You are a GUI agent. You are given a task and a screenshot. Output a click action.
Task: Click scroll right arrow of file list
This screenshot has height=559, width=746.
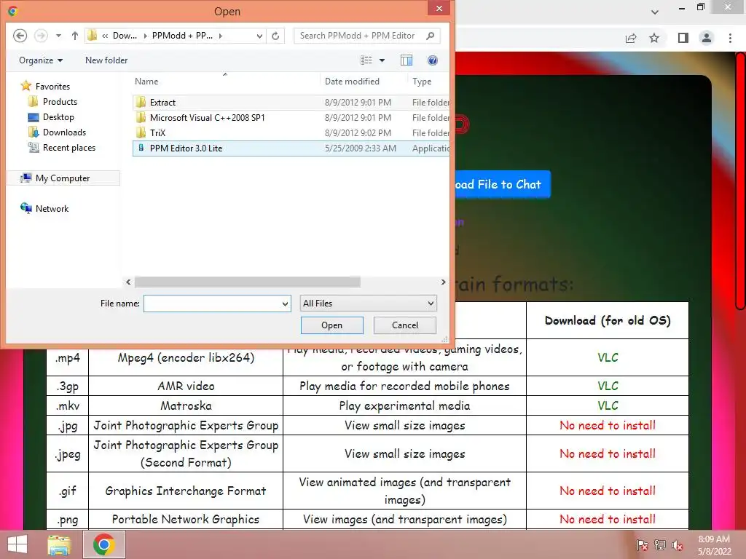(x=444, y=282)
